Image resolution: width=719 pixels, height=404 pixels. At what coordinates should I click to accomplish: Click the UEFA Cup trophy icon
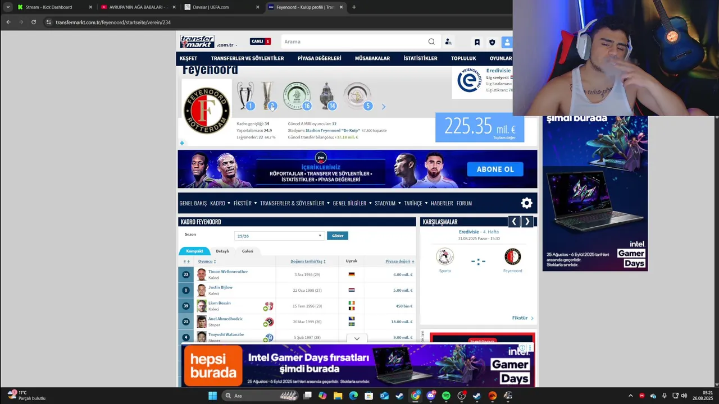(268, 95)
